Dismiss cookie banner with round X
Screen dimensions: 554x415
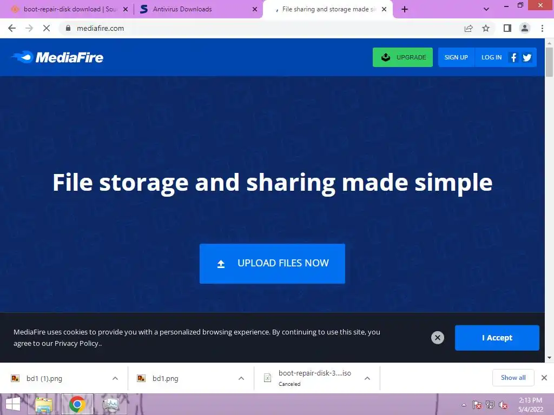point(437,338)
